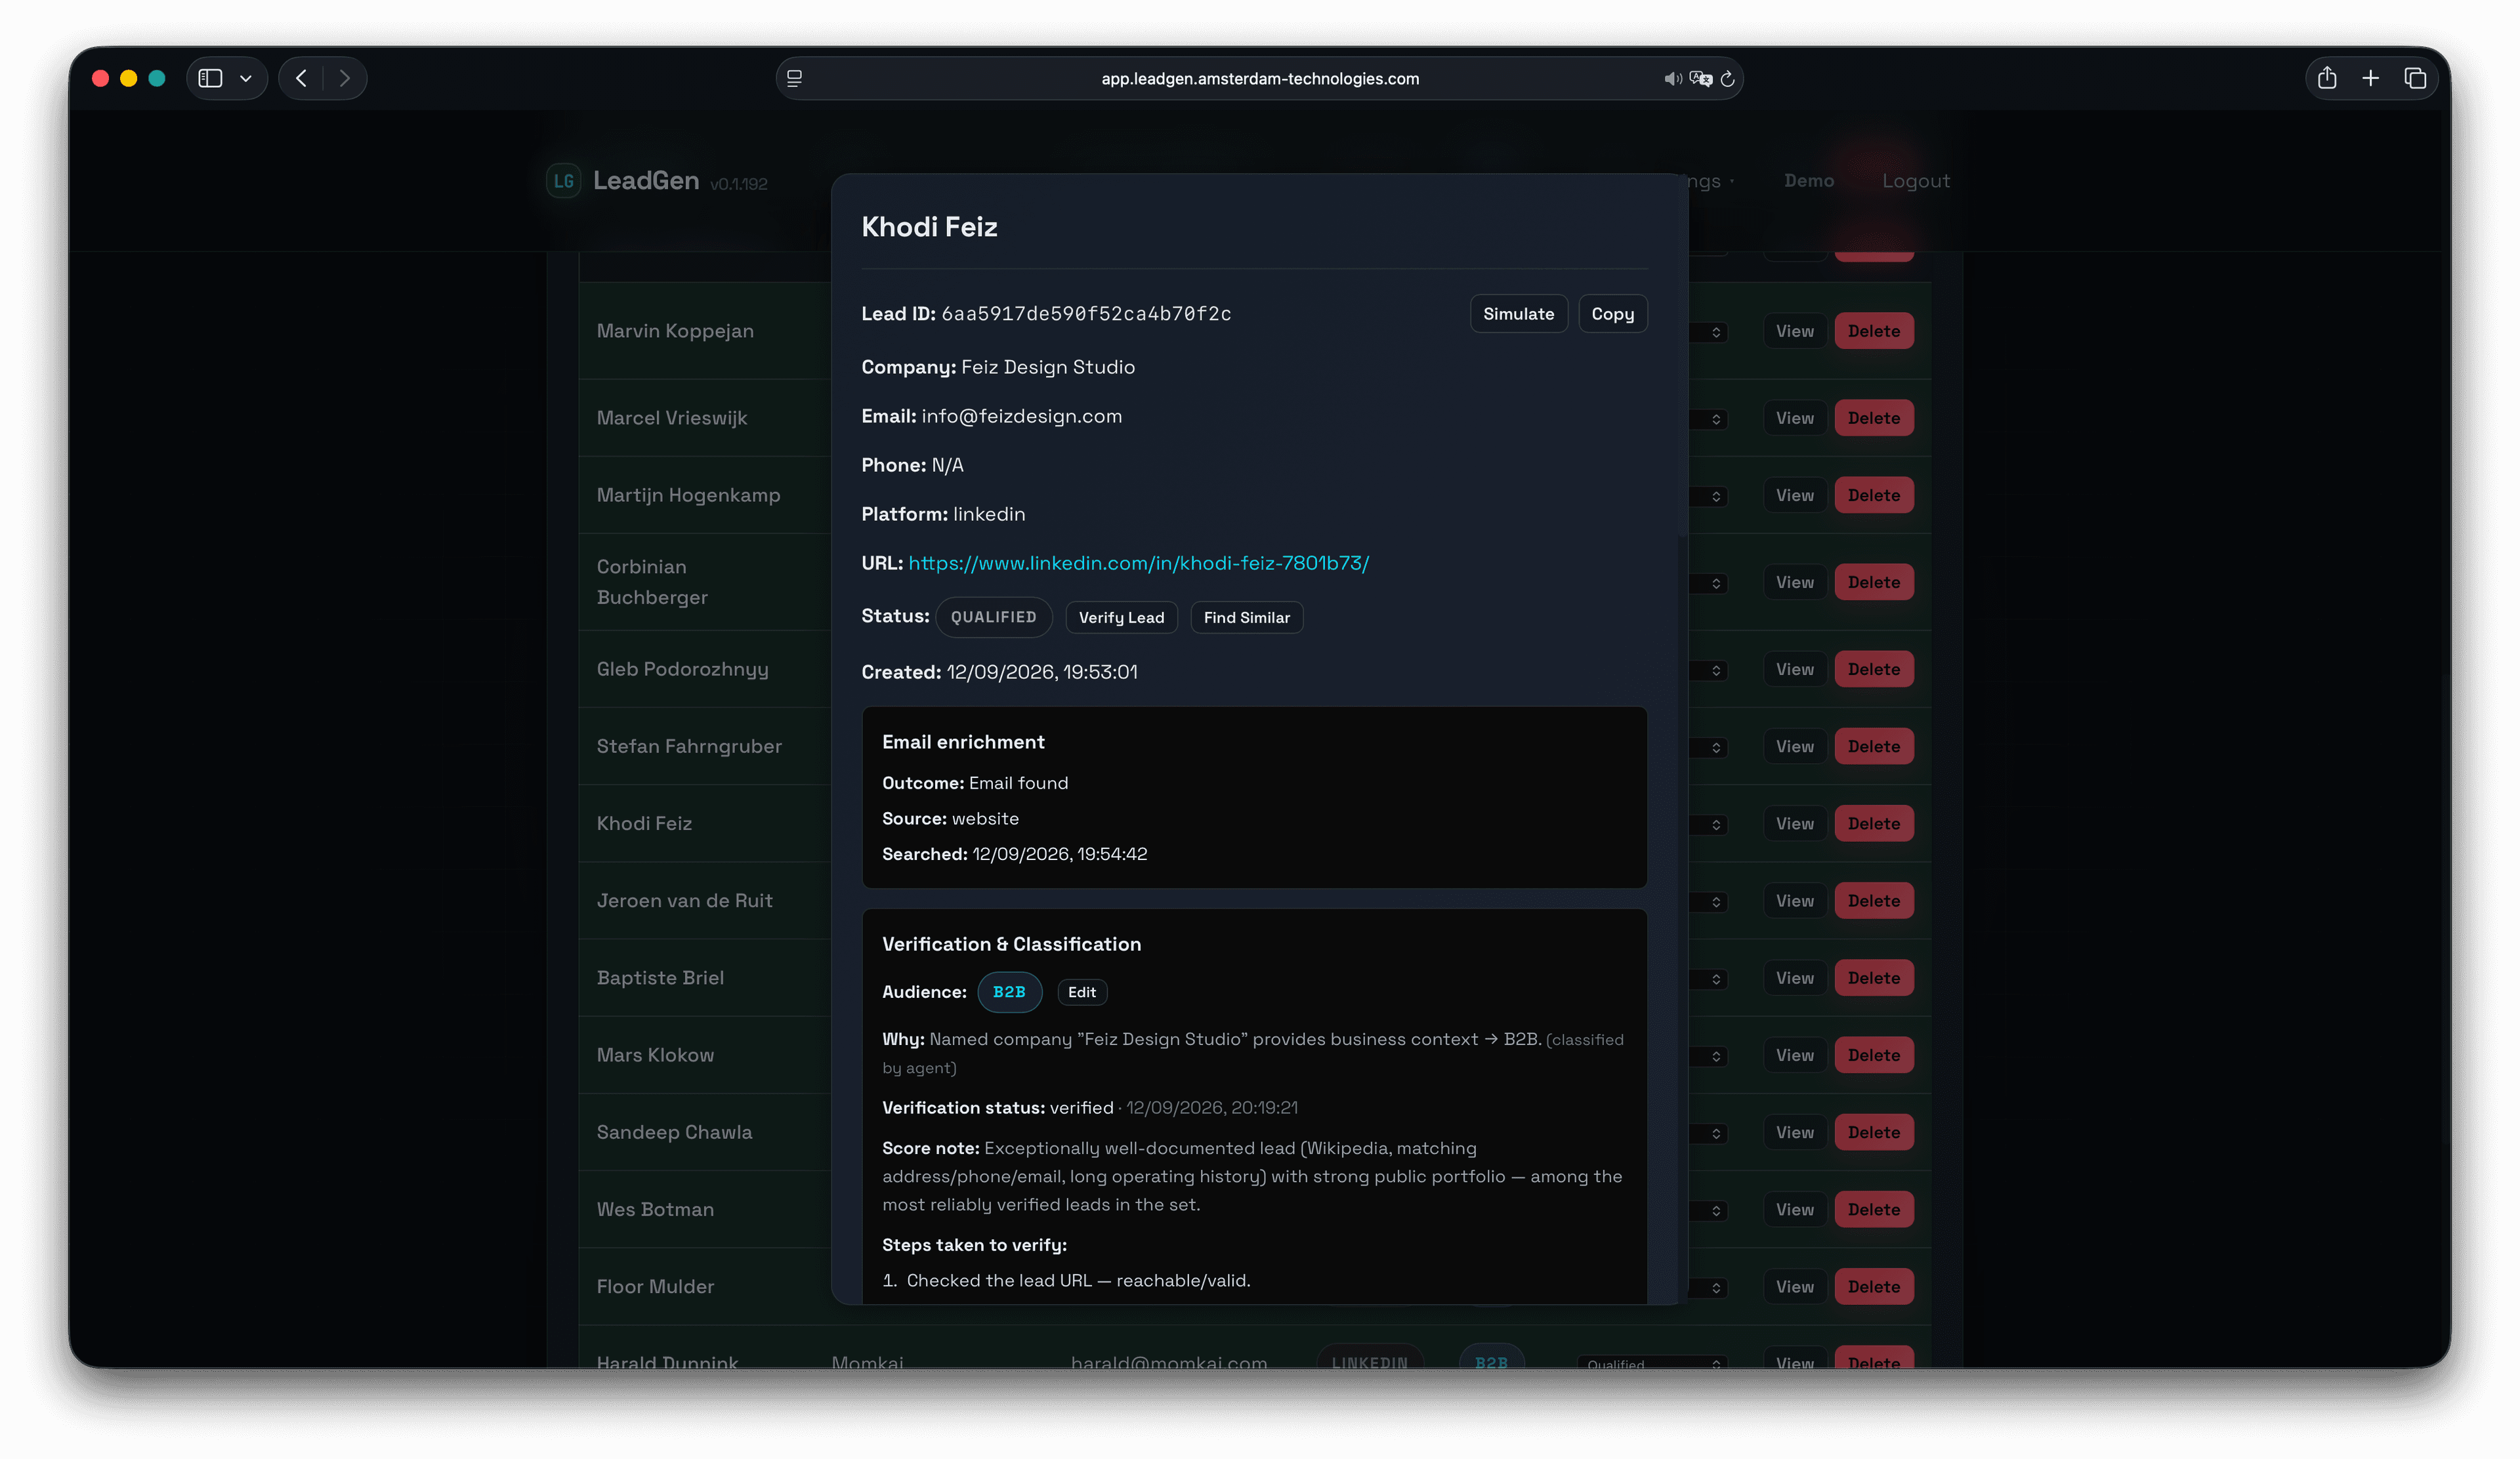
Task: Copy the lead ID
Action: 1612,314
